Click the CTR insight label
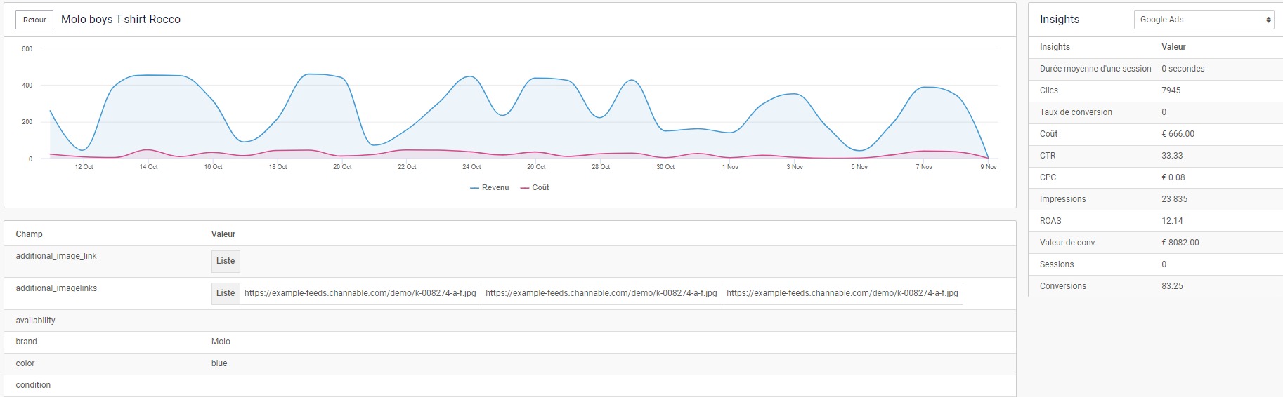1283x397 pixels. [1048, 156]
